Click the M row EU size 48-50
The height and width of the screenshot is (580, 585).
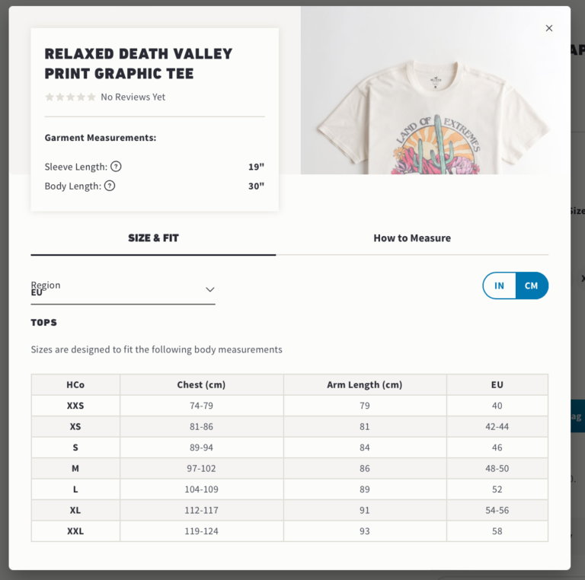point(497,468)
